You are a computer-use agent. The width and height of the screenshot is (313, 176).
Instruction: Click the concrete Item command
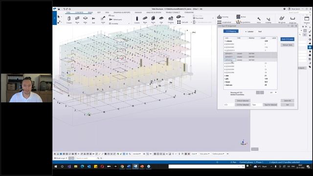click(x=180, y=17)
